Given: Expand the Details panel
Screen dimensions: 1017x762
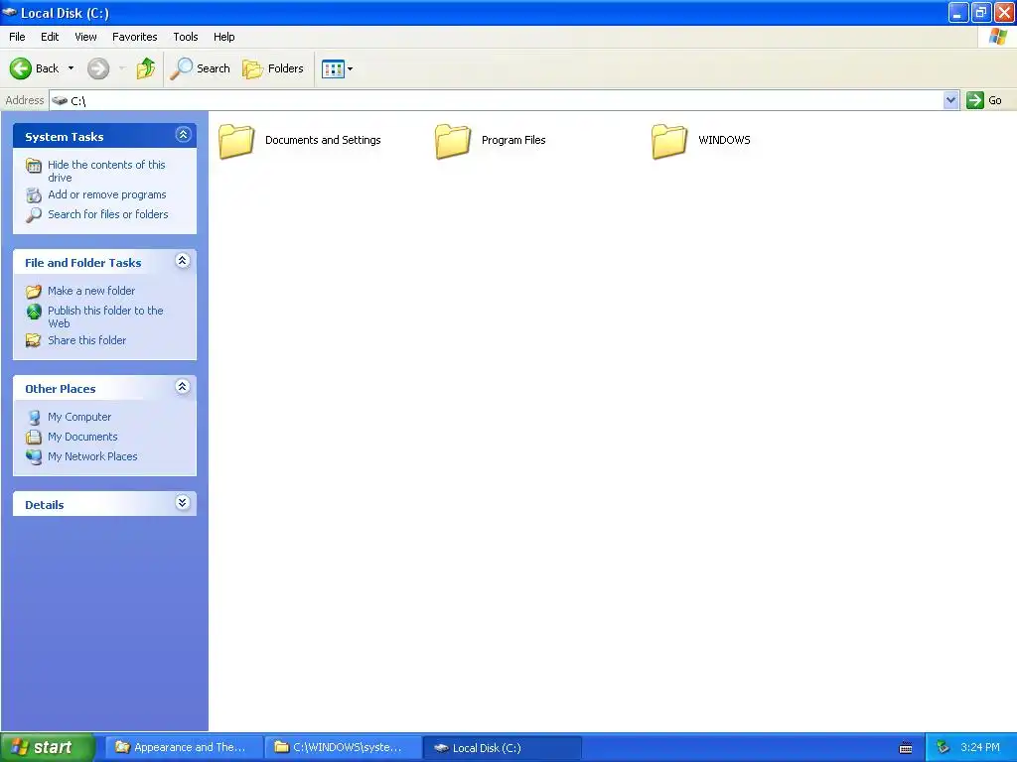Looking at the screenshot, I should [183, 503].
